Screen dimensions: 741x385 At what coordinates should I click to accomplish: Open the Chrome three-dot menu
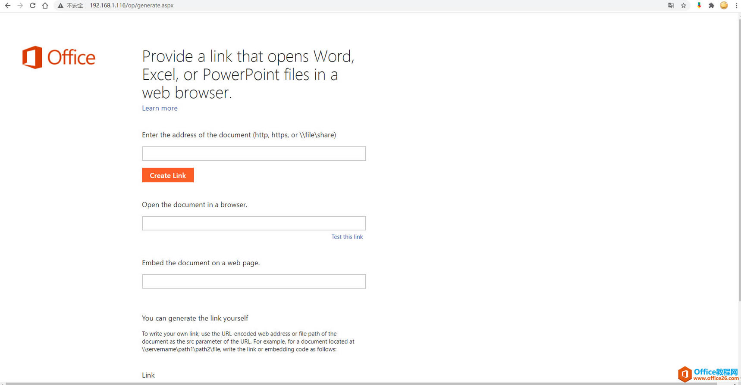coord(736,6)
